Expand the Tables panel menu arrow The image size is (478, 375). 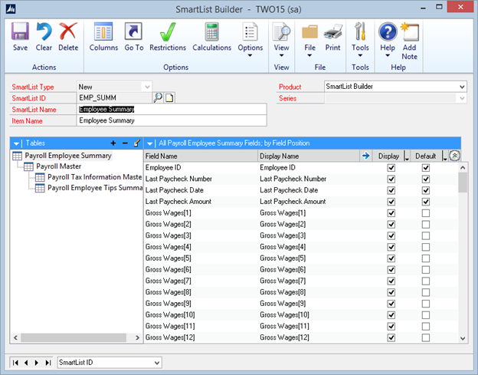click(x=16, y=143)
